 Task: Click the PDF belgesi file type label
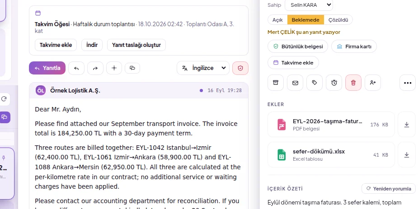pos(306,129)
